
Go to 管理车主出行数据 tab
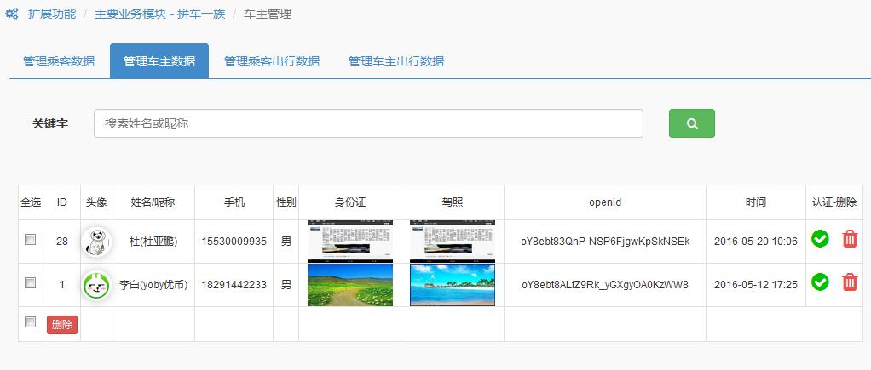click(x=396, y=61)
